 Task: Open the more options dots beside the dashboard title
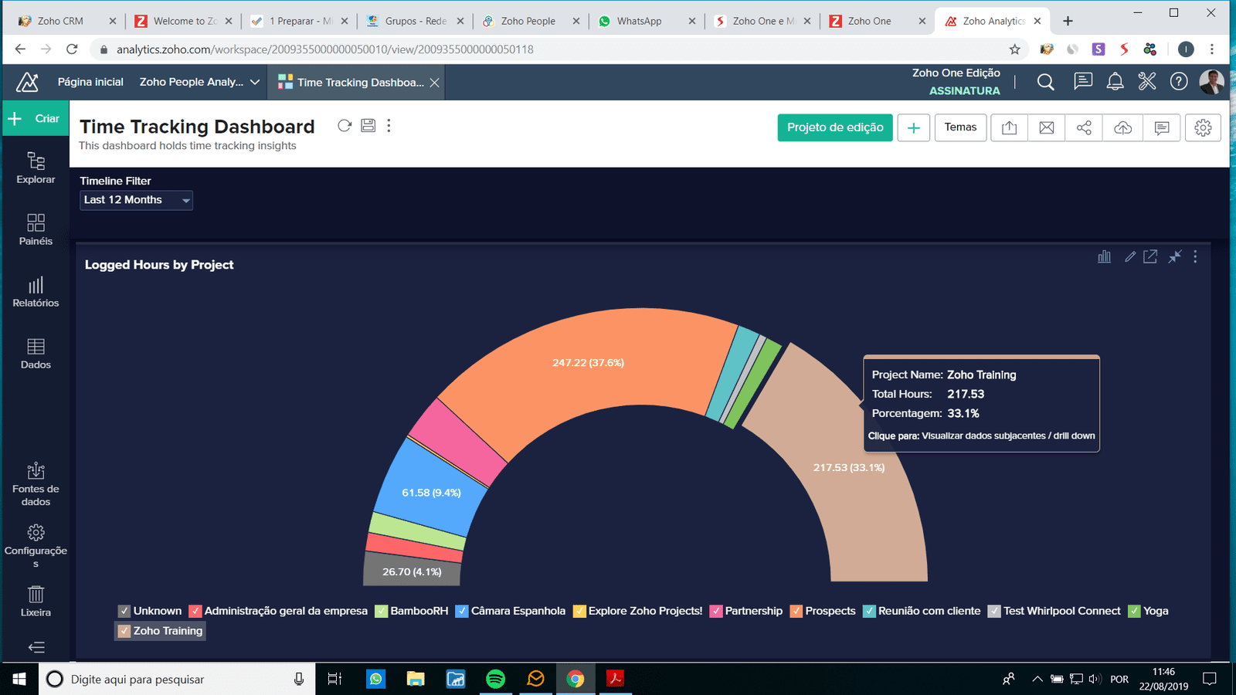pos(389,125)
